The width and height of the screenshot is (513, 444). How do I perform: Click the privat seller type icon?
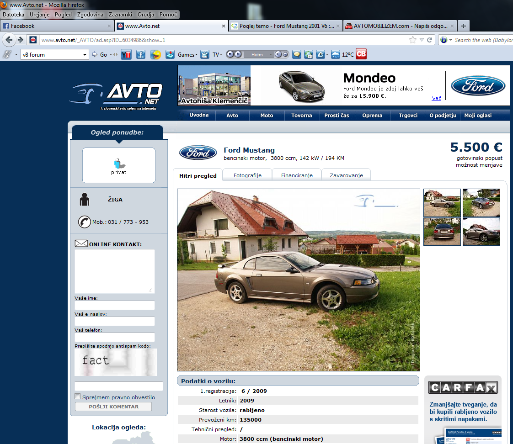[x=119, y=163]
